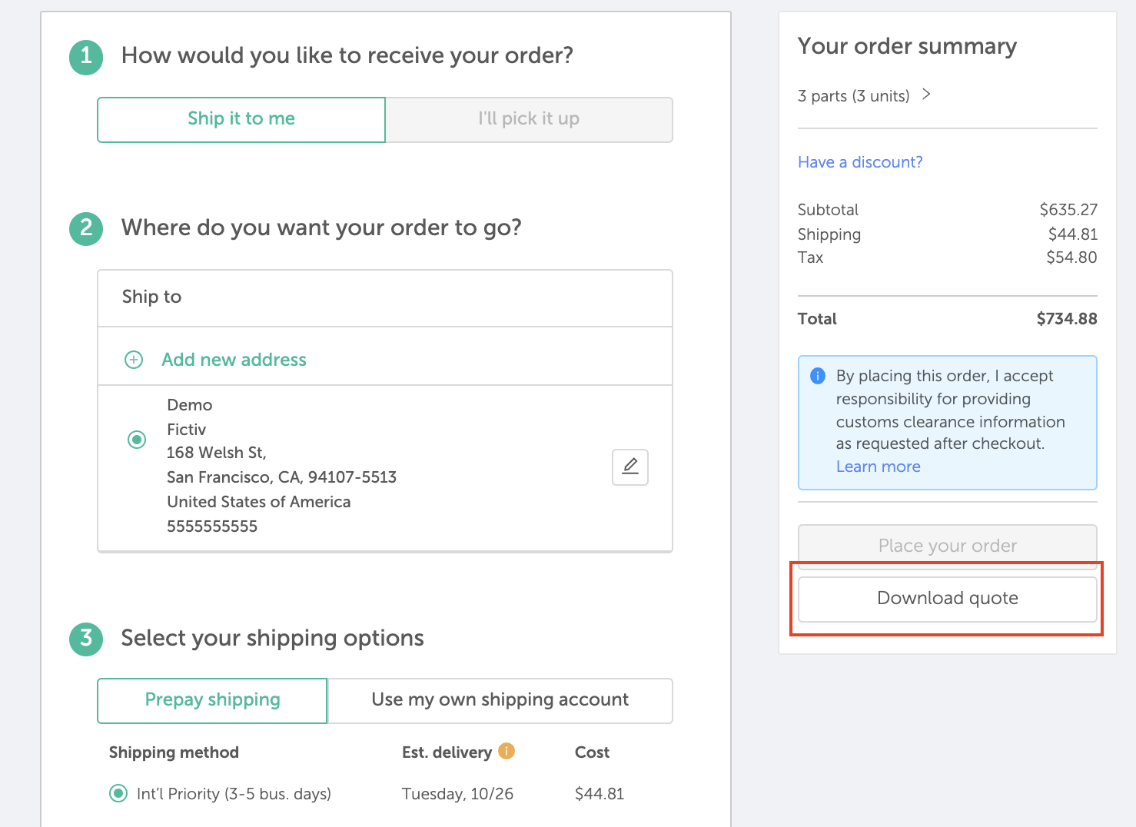This screenshot has height=827, width=1136.
Task: Click the pencil edit address icon
Action: pyautogui.click(x=630, y=467)
